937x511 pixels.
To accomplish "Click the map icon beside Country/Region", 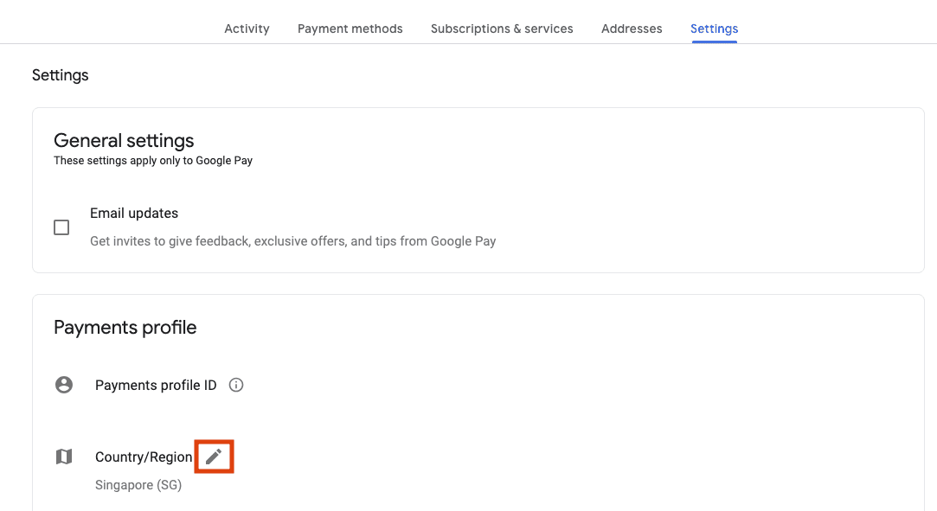I will point(64,456).
